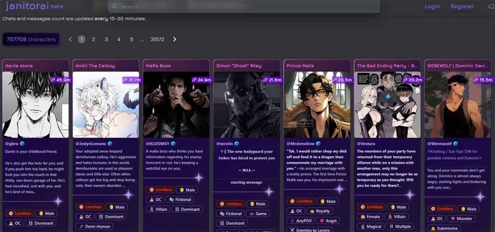
Task: Jump to last page 31572
Action: pos(157,40)
